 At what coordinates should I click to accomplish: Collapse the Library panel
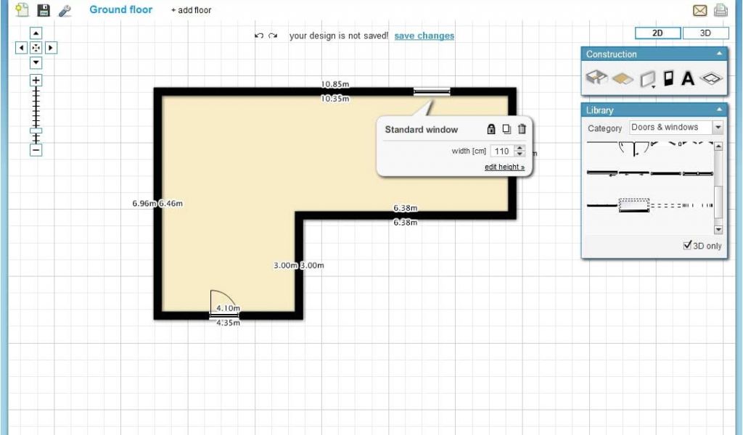click(x=719, y=110)
